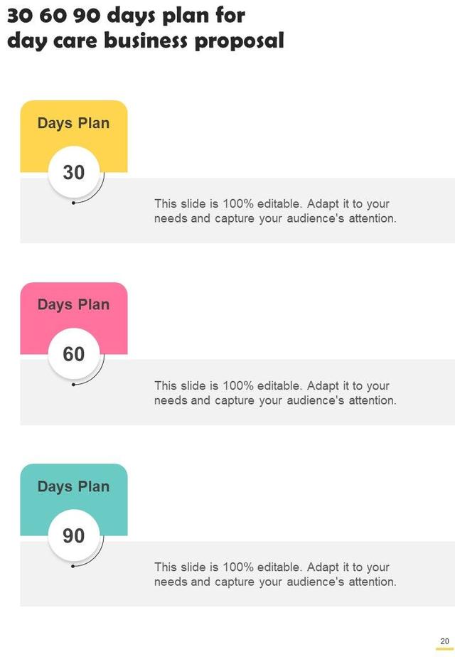Select the description text for the 90-day plan
This screenshot has width=455, height=657.
(275, 575)
